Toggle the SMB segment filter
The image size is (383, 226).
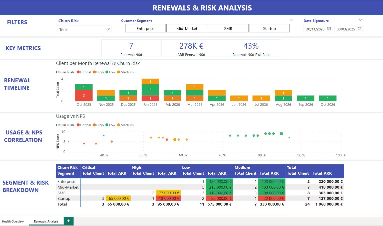tap(228, 28)
